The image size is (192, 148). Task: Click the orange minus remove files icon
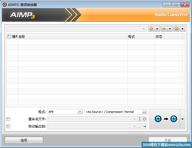[164, 29]
